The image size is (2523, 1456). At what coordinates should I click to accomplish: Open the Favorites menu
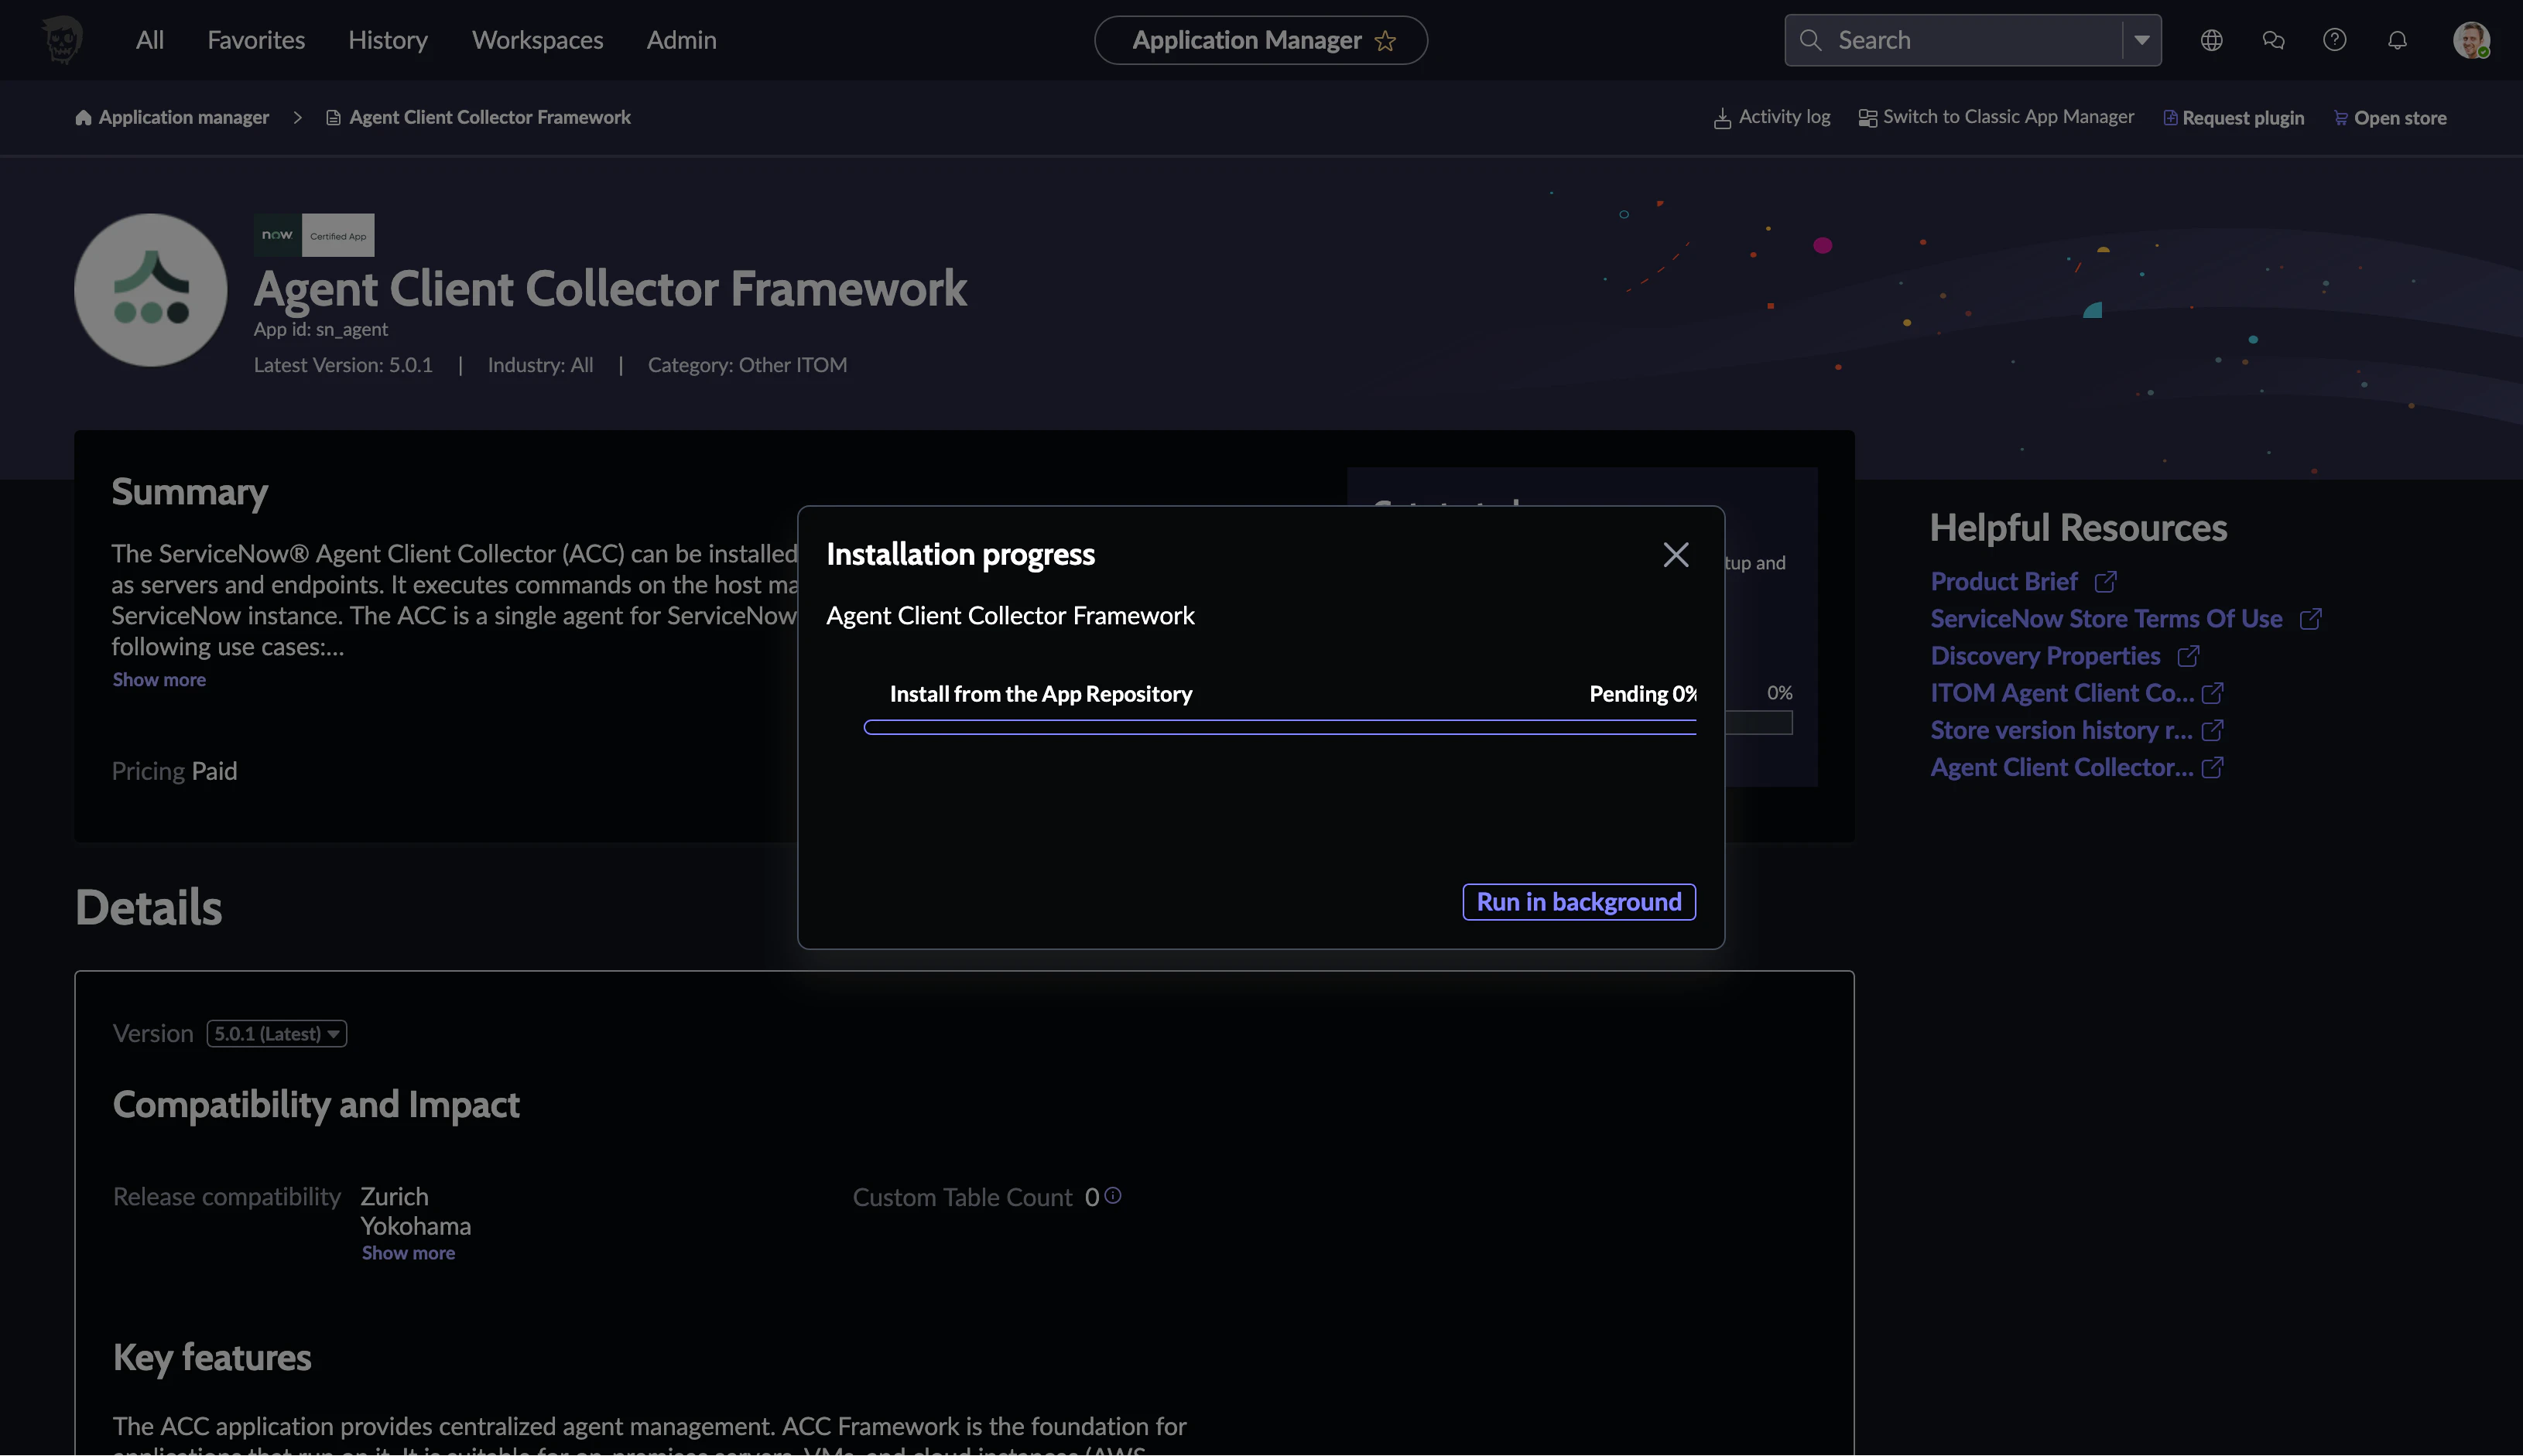tap(256, 40)
